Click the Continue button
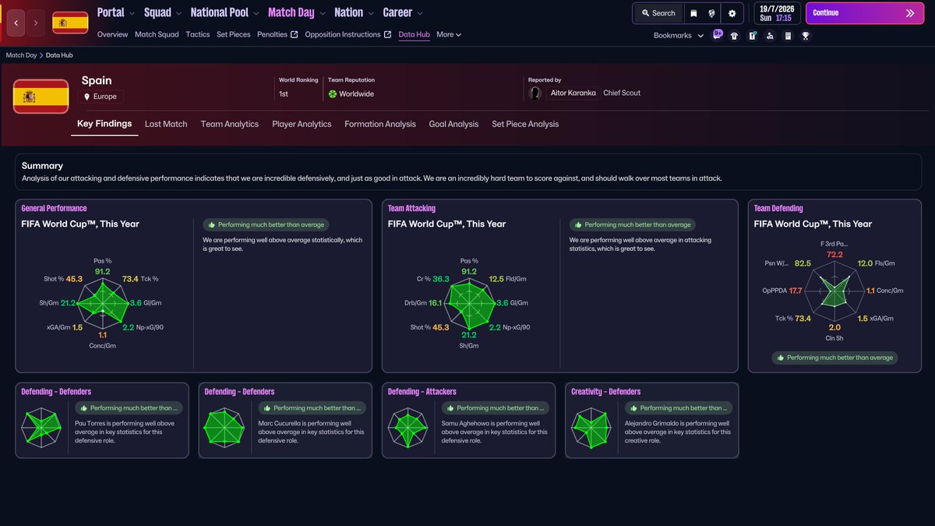 [x=864, y=13]
